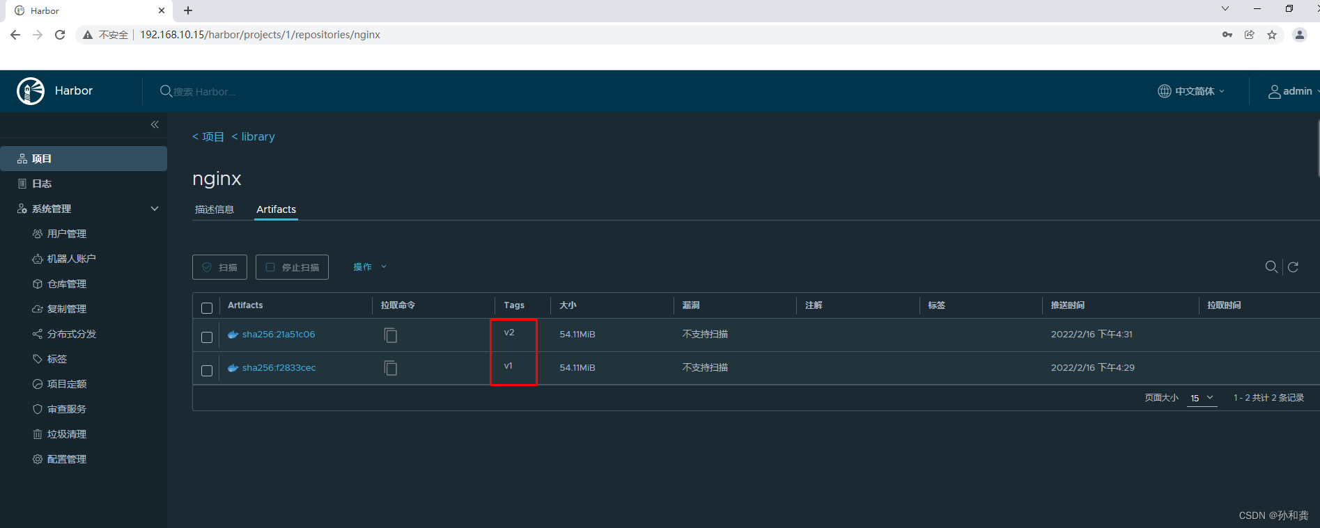This screenshot has width=1320, height=528.
Task: Reload the browser page
Action: pyautogui.click(x=60, y=35)
